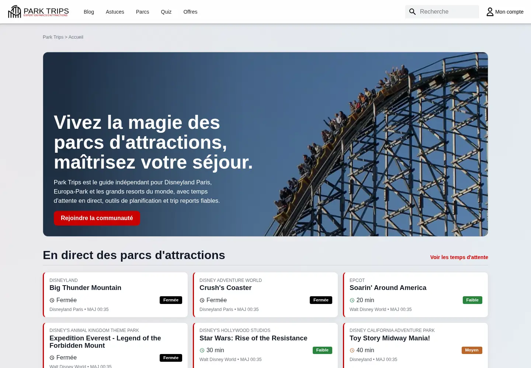This screenshot has height=368, width=531.
Task: Go to the Parcs section
Action: pos(143,12)
